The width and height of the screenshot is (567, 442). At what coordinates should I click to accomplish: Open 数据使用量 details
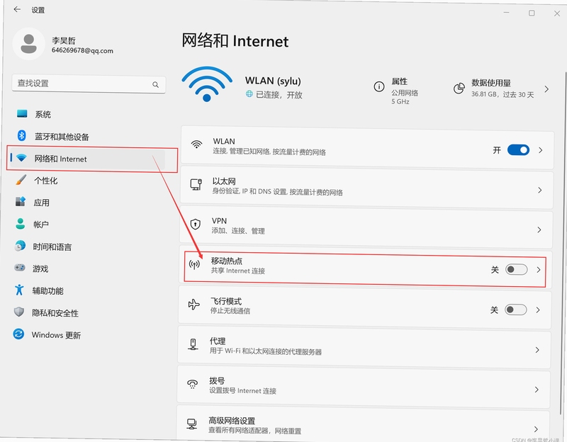tap(491, 83)
